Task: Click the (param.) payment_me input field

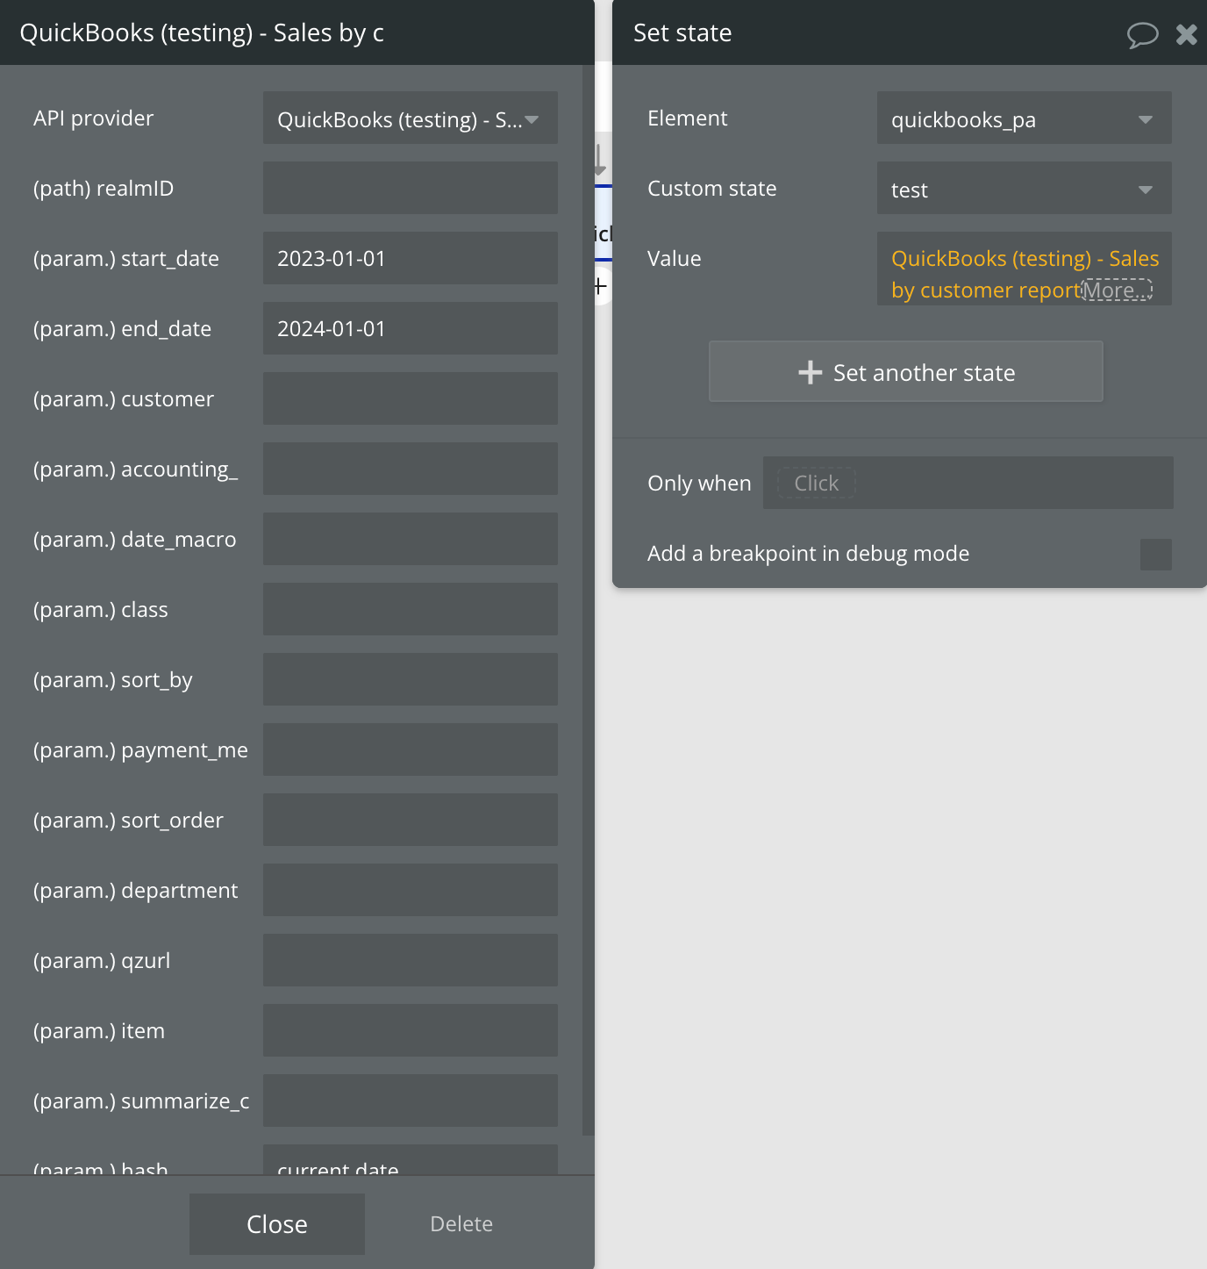Action: tap(411, 749)
